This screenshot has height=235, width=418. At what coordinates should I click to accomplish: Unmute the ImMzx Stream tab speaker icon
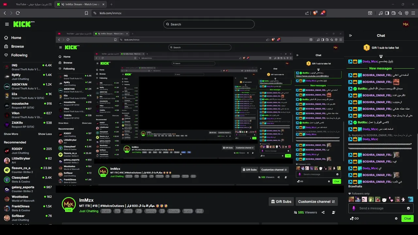tap(63, 4)
